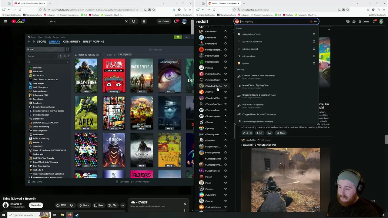Open the Help menu in Steam
This screenshot has height=218, width=388.
62,37
